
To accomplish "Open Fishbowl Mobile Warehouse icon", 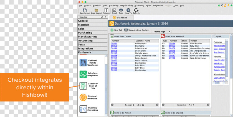I will 83,63.
